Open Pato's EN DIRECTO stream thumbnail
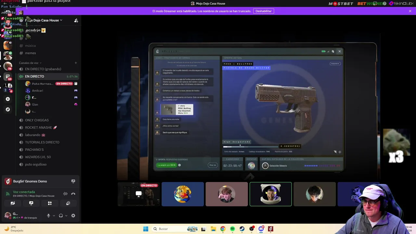 [x=139, y=194]
